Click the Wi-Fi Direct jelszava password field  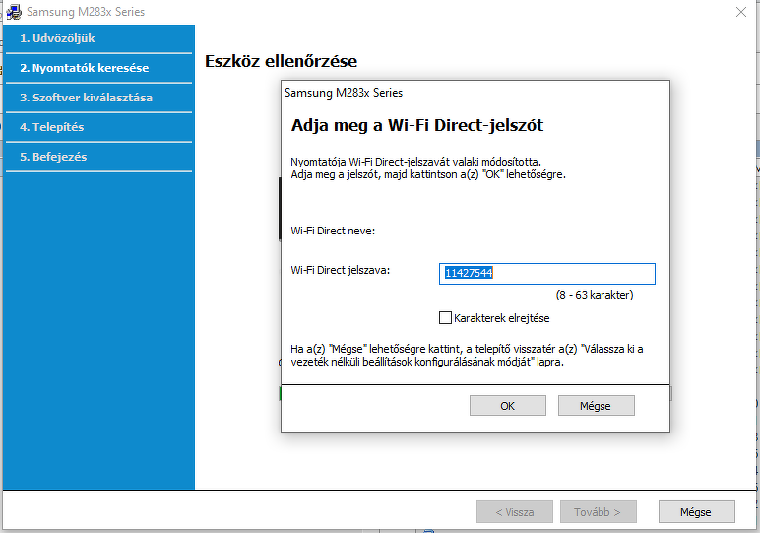pos(546,274)
